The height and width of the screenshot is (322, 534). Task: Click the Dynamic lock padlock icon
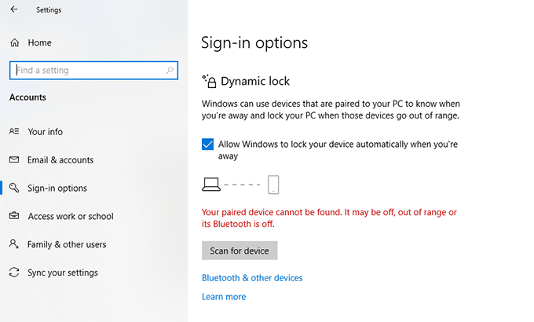209,81
